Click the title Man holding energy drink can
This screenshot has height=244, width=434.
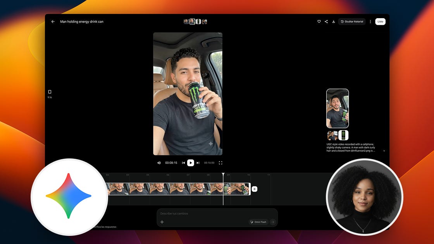[82, 22]
